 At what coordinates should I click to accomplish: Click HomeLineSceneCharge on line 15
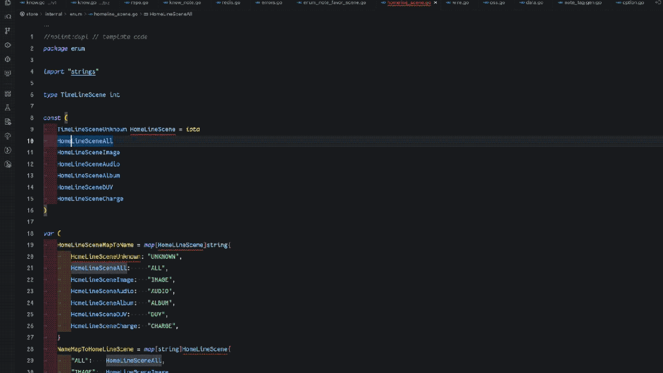tap(90, 198)
